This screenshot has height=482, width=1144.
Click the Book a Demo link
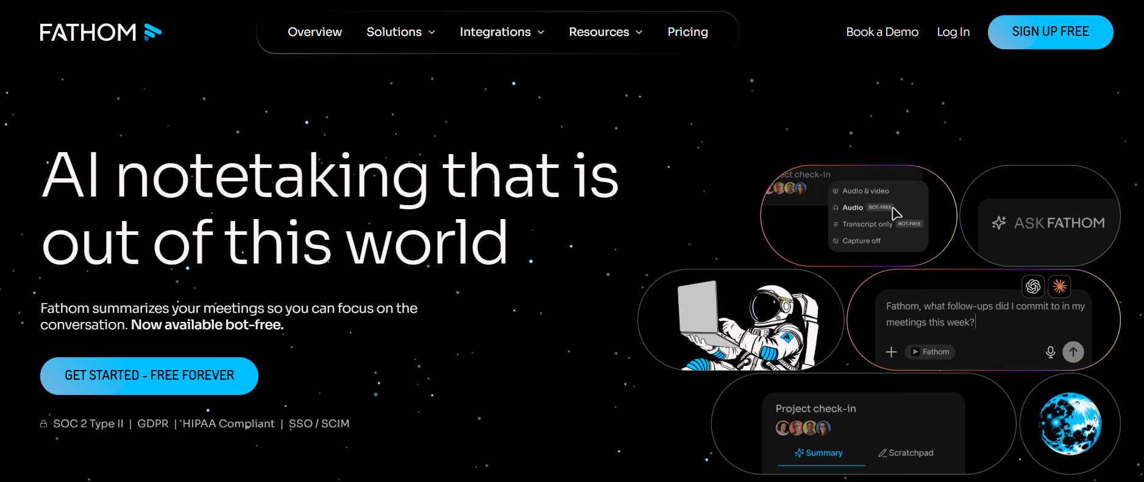(882, 32)
